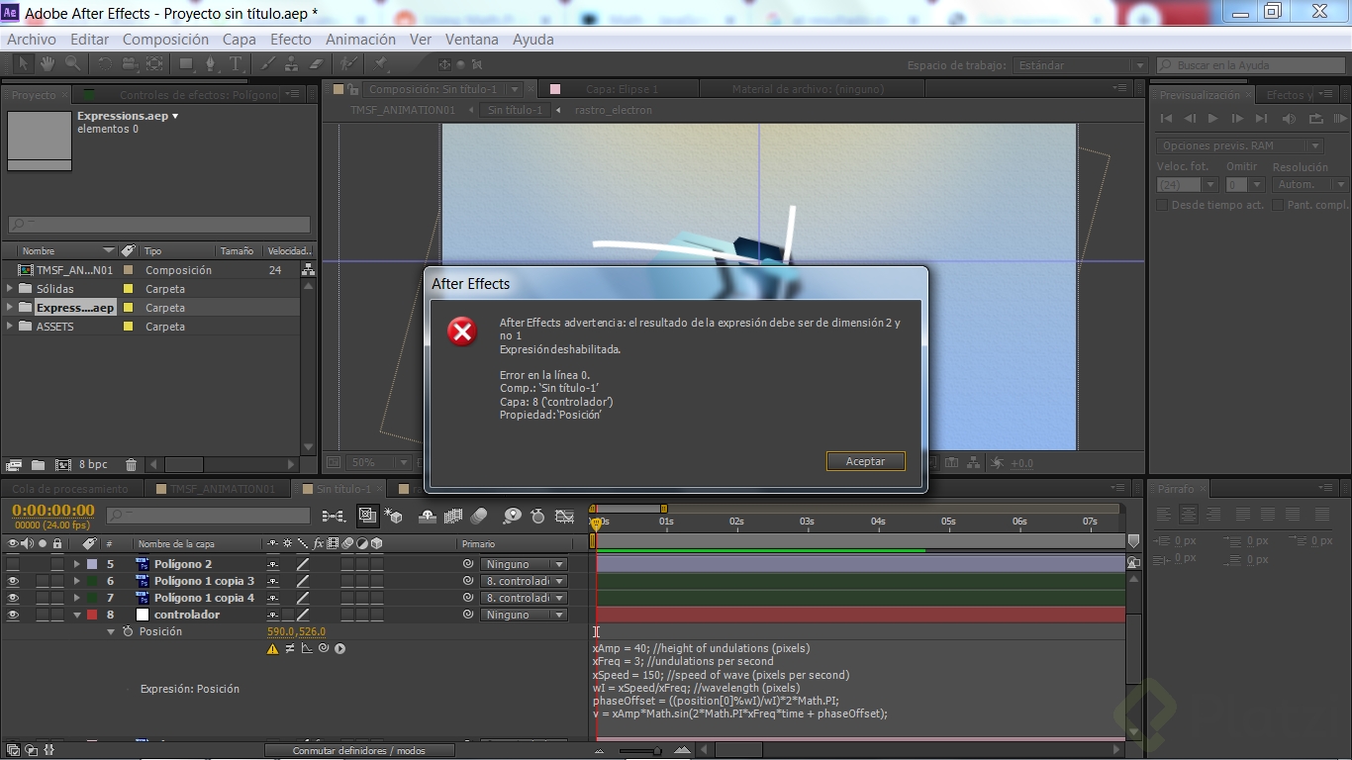Open the viewer 50% magnification dropdown
The image size is (1352, 760).
pos(380,462)
